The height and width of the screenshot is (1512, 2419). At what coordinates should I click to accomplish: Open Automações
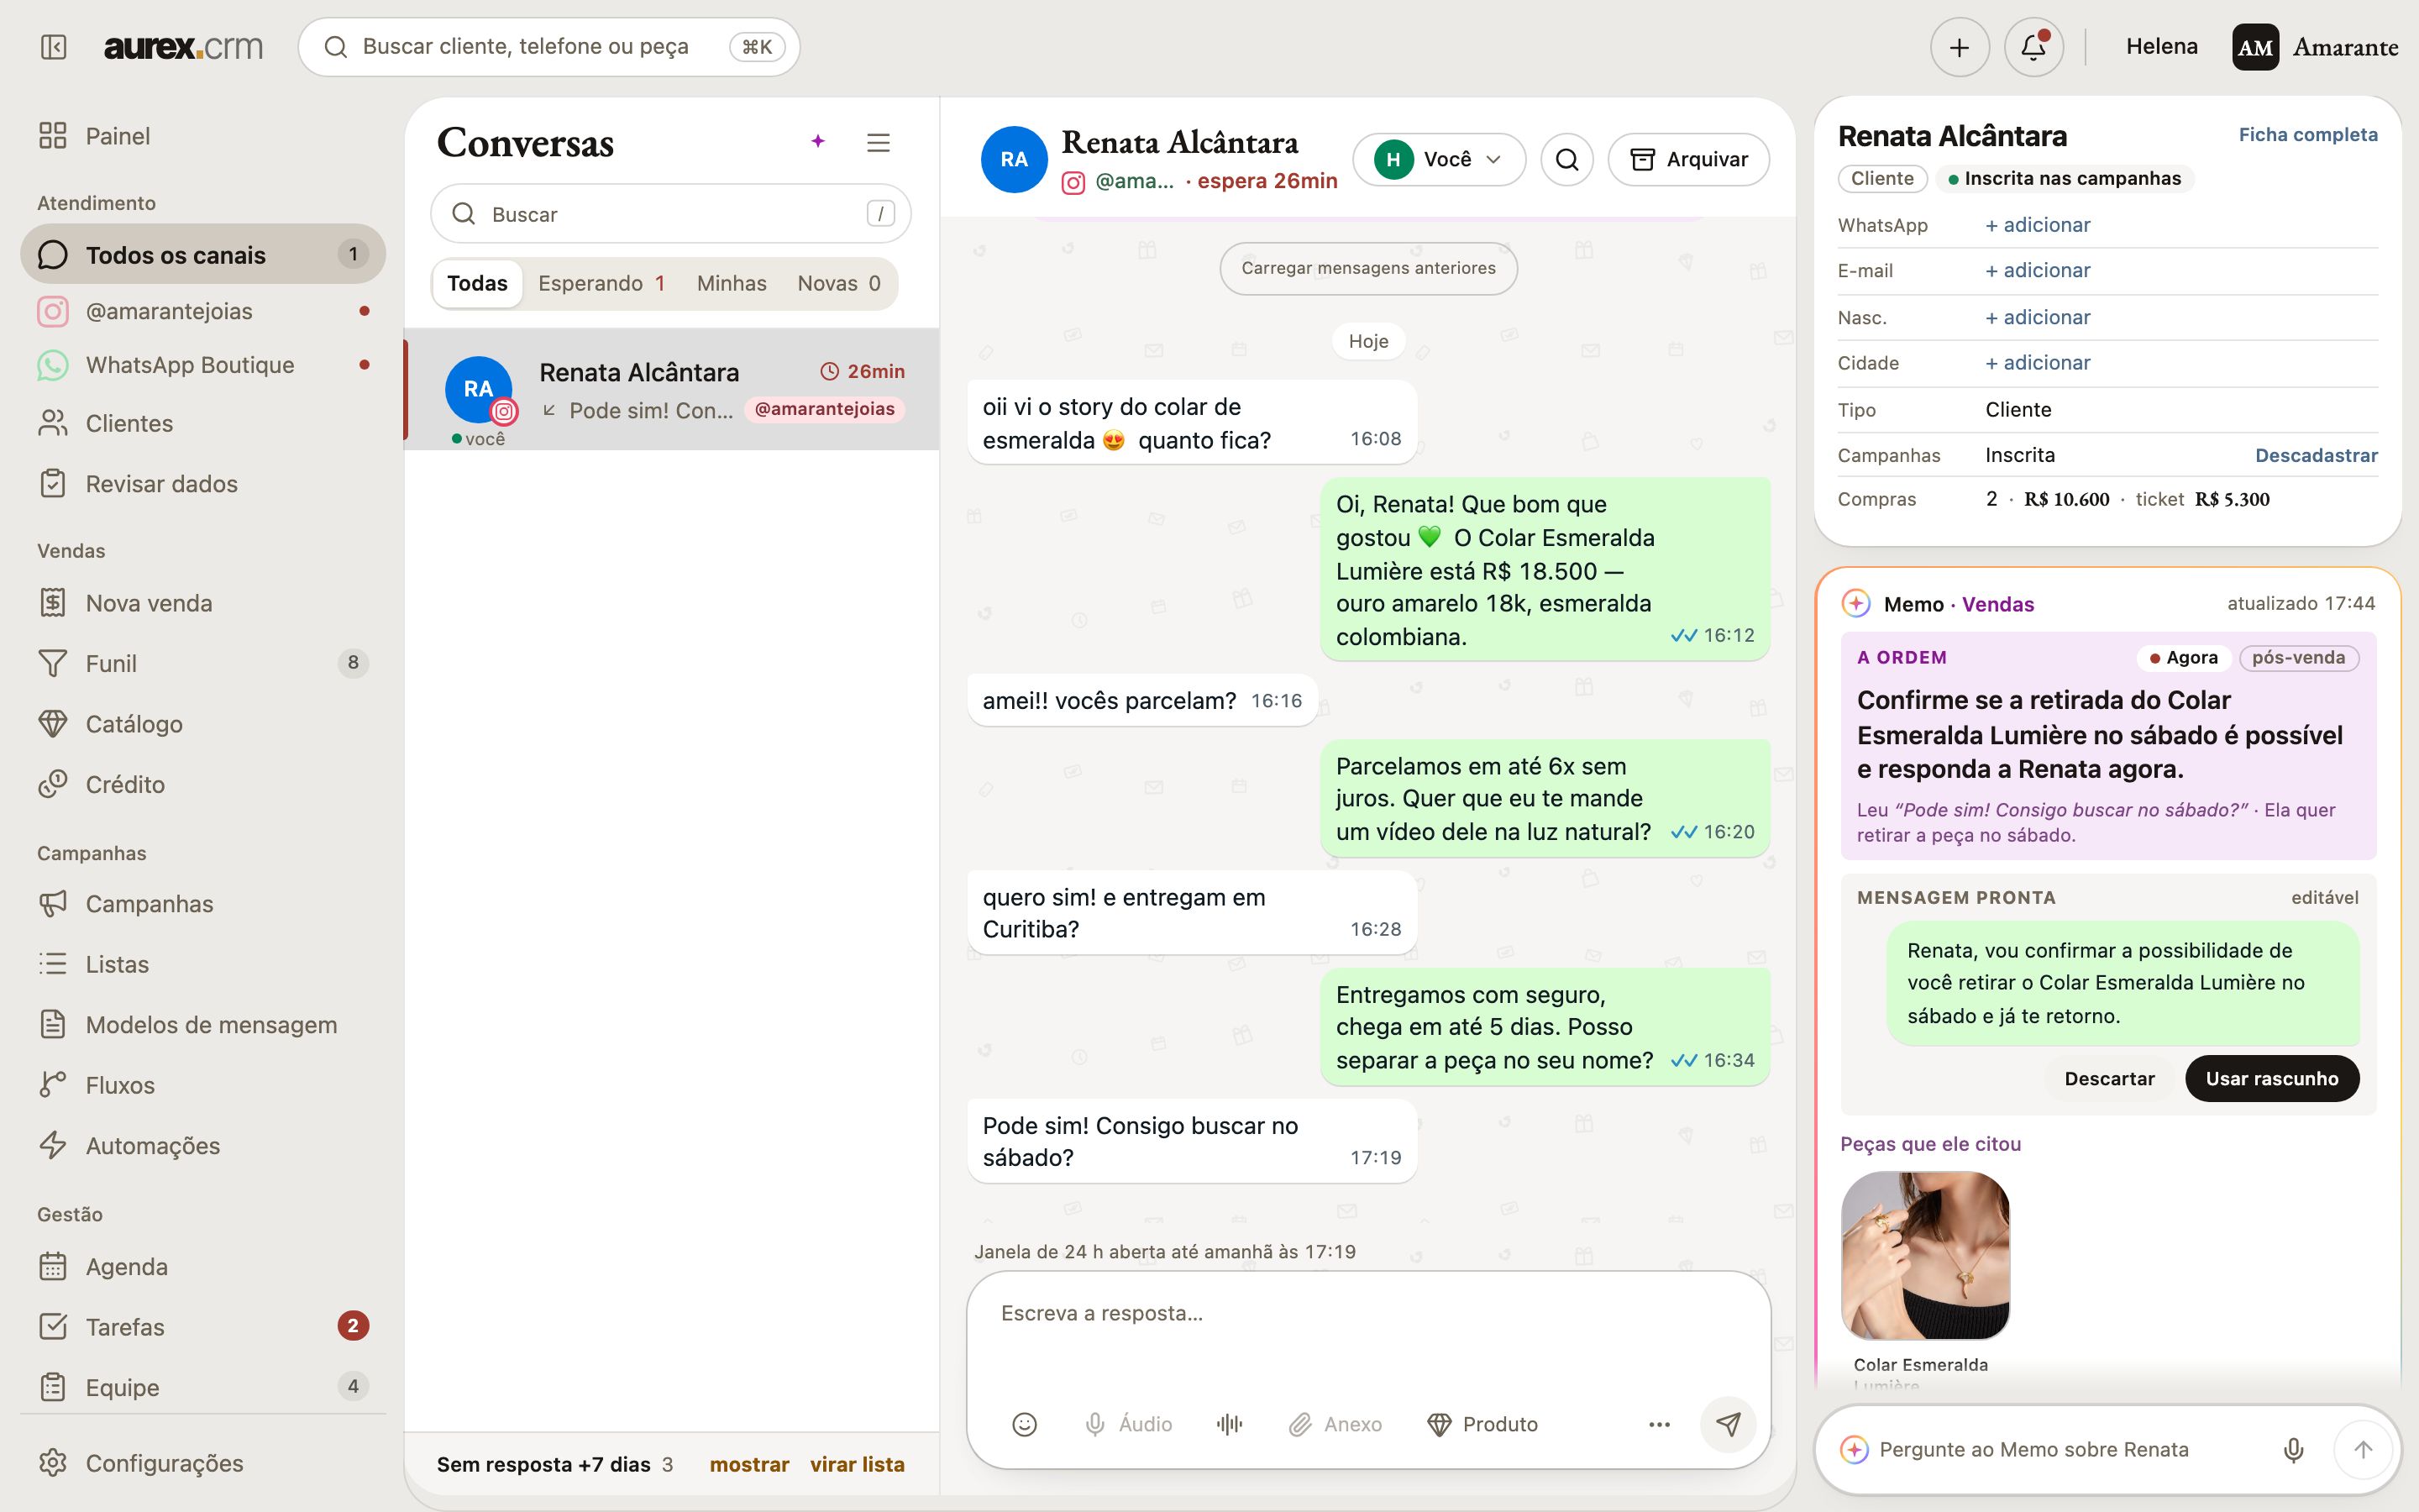(x=203, y=1146)
